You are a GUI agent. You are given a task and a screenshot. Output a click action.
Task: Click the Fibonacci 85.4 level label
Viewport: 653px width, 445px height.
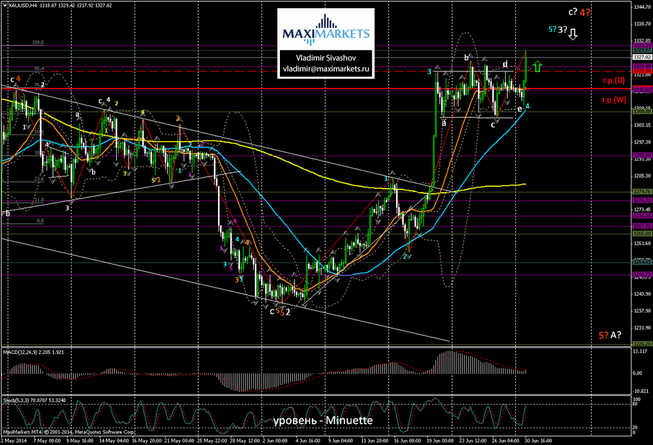[x=39, y=68]
